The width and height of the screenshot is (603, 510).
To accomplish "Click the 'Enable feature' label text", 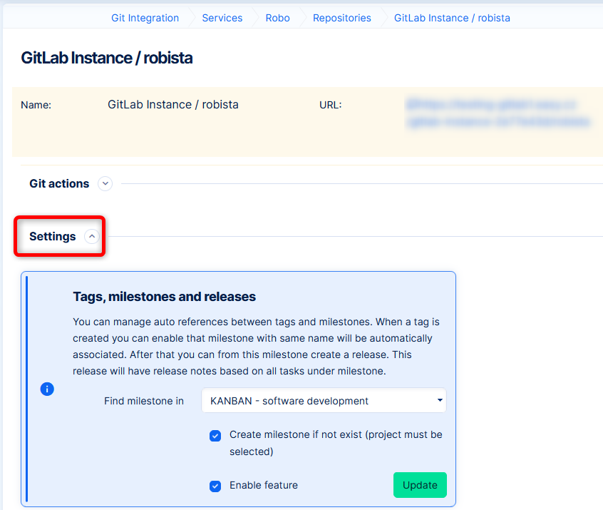I will point(263,486).
